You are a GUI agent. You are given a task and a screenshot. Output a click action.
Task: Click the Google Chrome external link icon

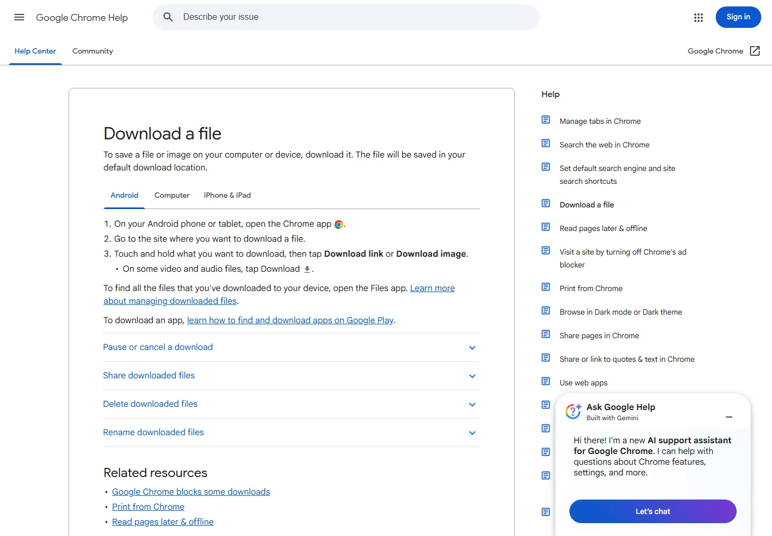(755, 51)
